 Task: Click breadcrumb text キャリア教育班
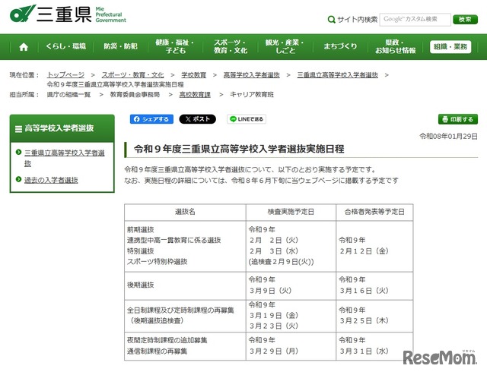coord(252,95)
